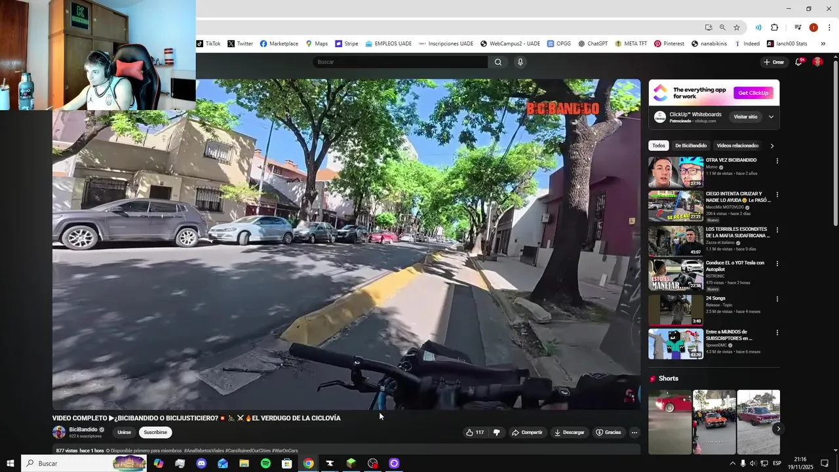Click the Unirse button

(x=124, y=433)
